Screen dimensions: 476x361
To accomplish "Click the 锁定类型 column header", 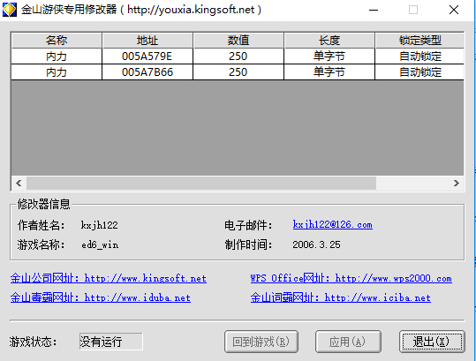I will click(419, 41).
